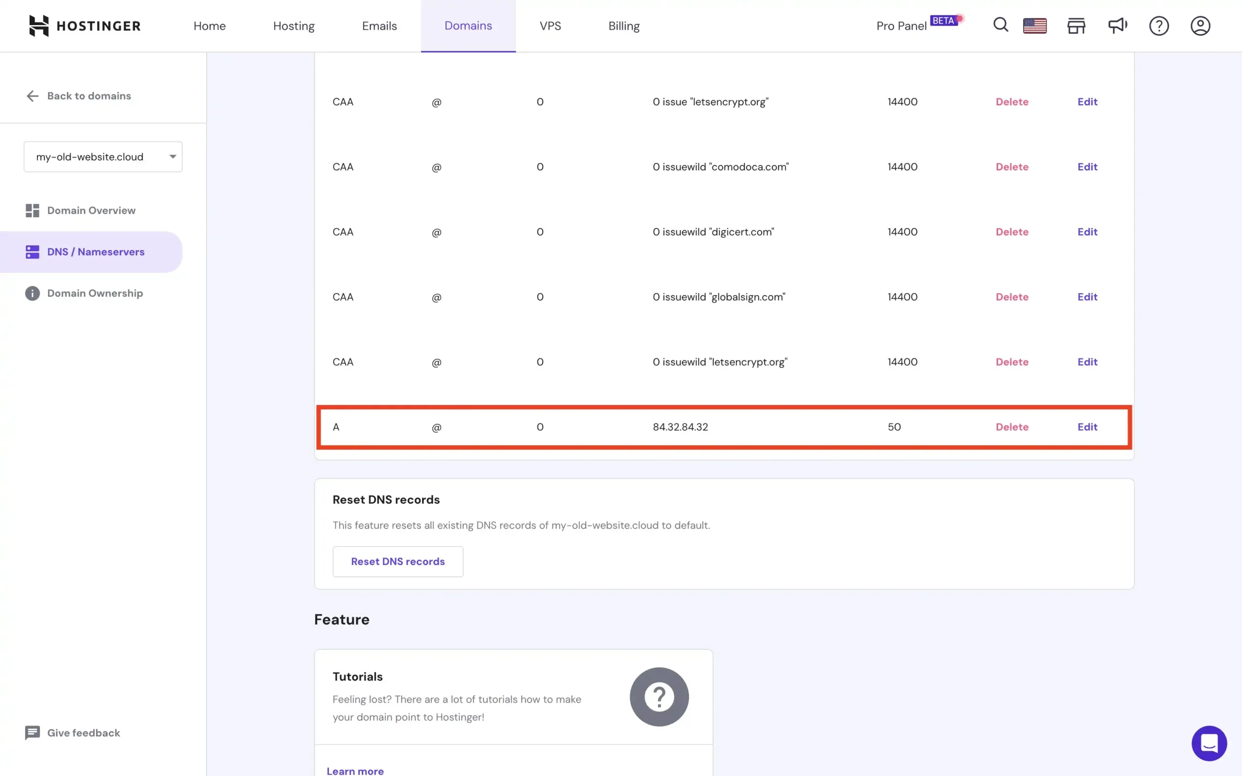
Task: Select Pro Panel in the navigation
Action: [901, 25]
